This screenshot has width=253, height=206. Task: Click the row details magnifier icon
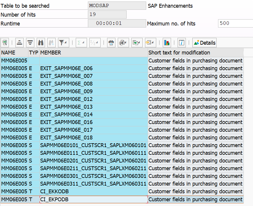click(x=5, y=43)
